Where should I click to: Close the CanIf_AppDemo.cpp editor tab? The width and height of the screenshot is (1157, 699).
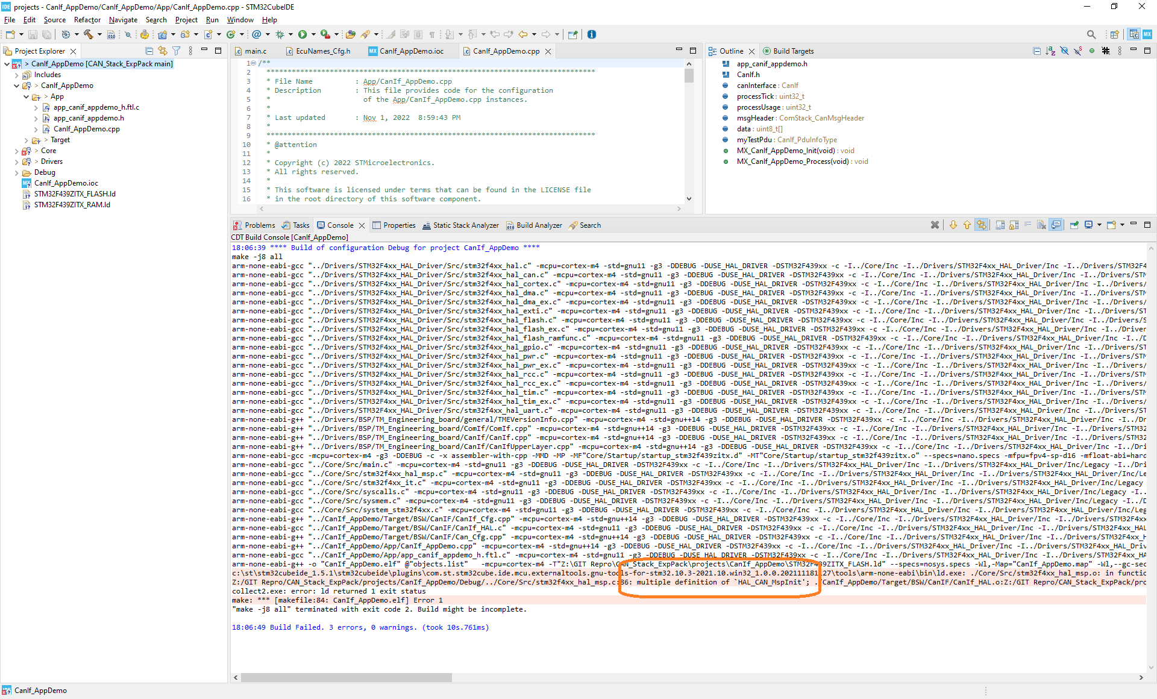[x=548, y=52]
